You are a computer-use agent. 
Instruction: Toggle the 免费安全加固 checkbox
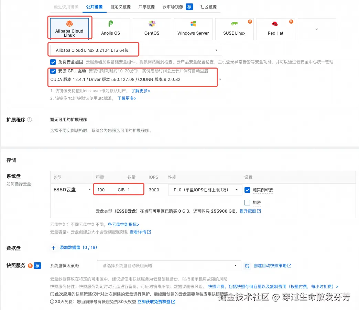pos(53,62)
